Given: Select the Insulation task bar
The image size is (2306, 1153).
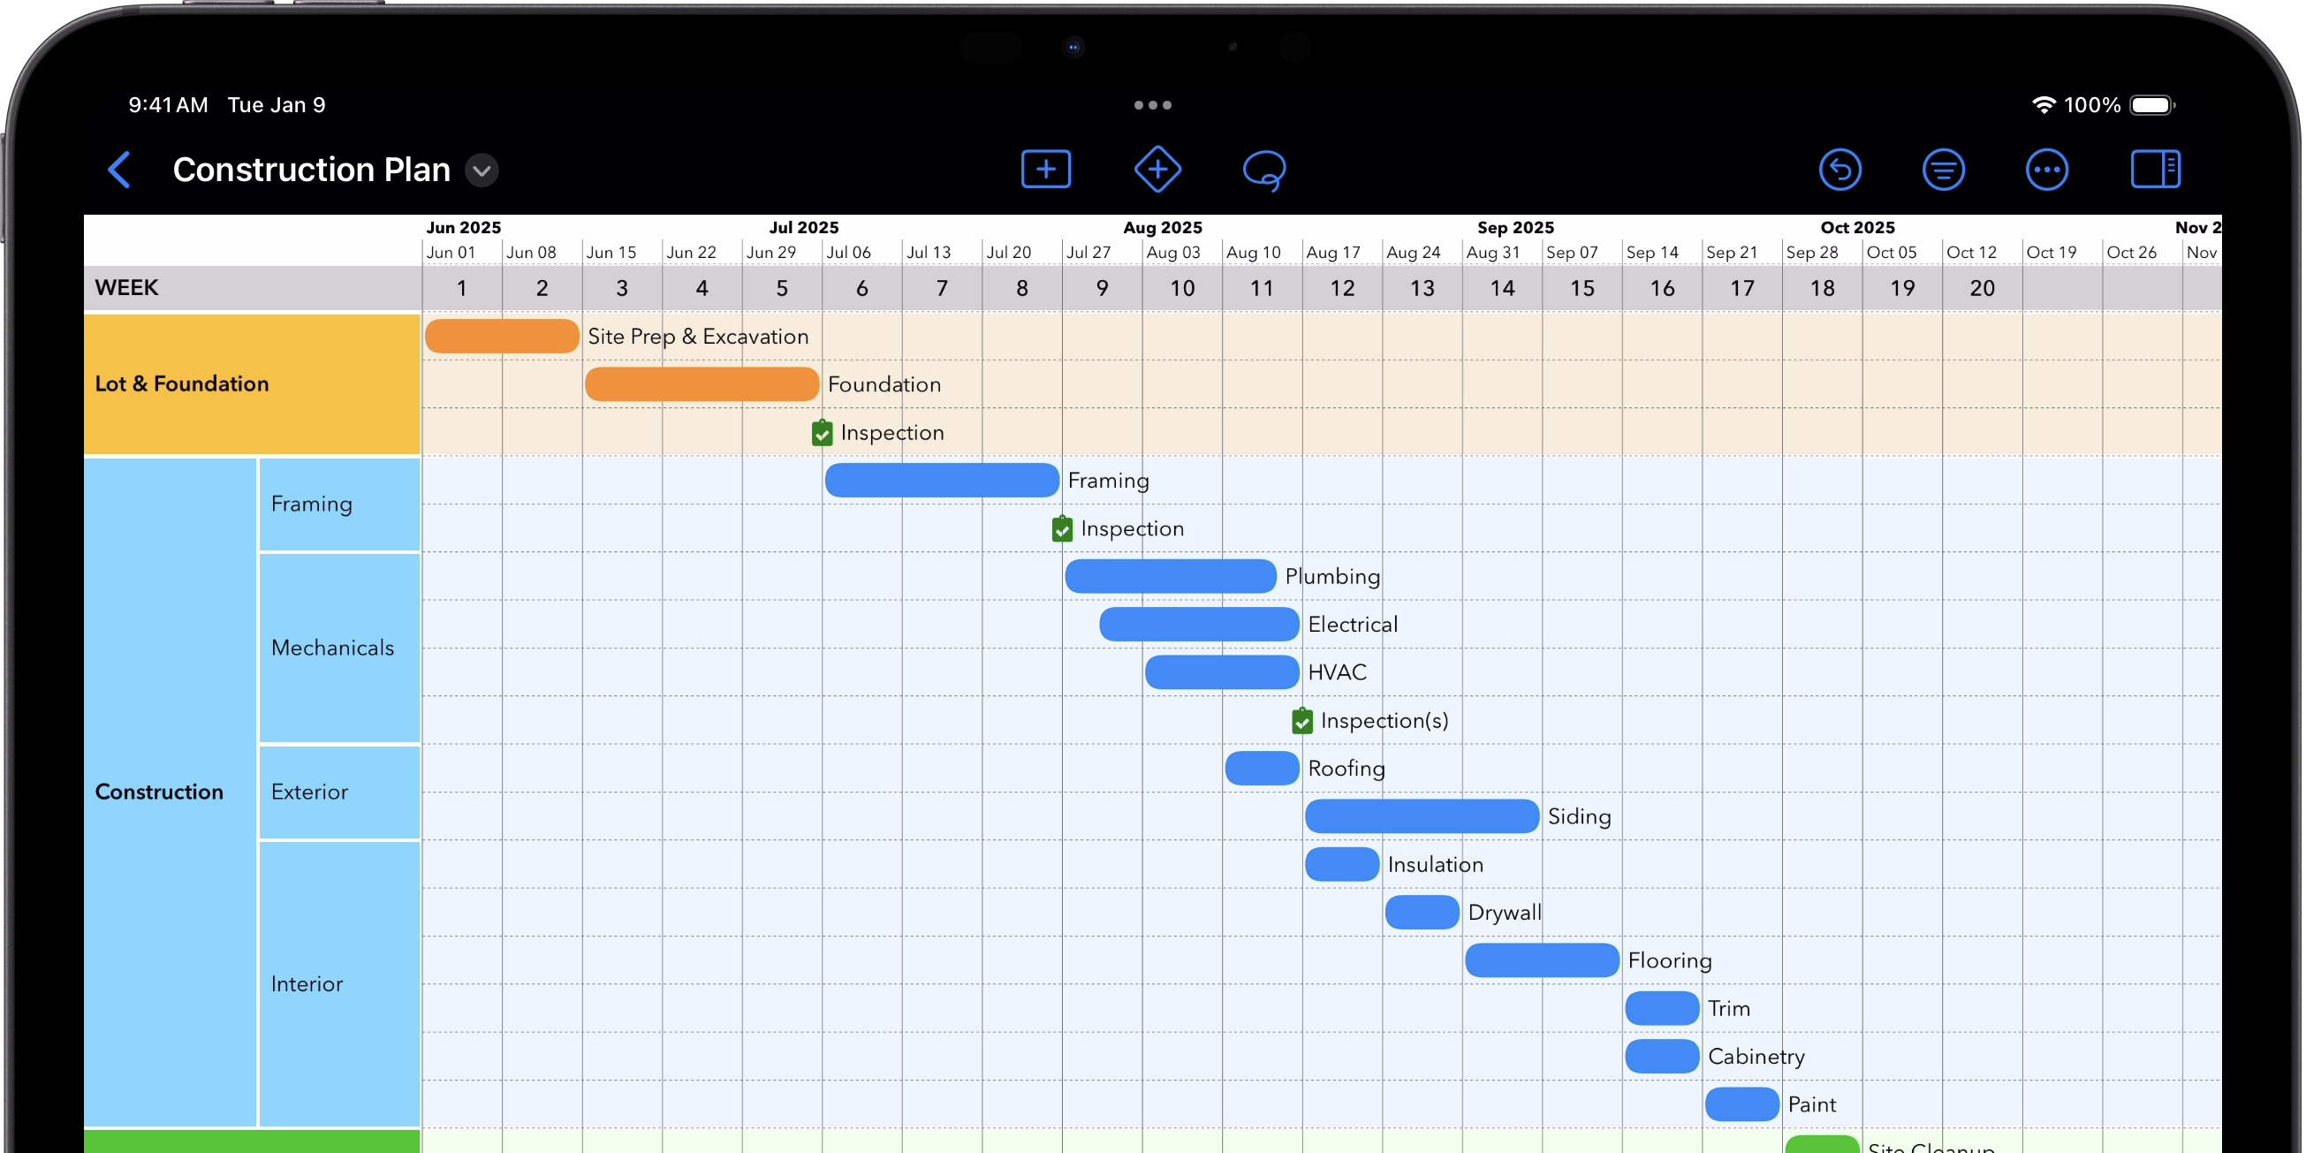Looking at the screenshot, I should click(x=1343, y=866).
